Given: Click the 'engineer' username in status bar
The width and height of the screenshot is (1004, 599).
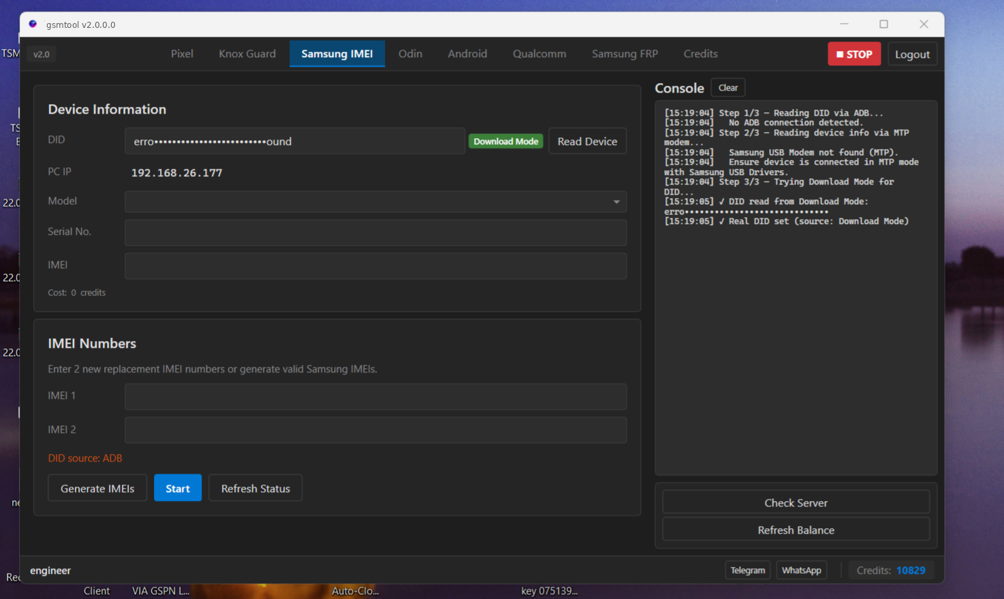Looking at the screenshot, I should tap(50, 570).
